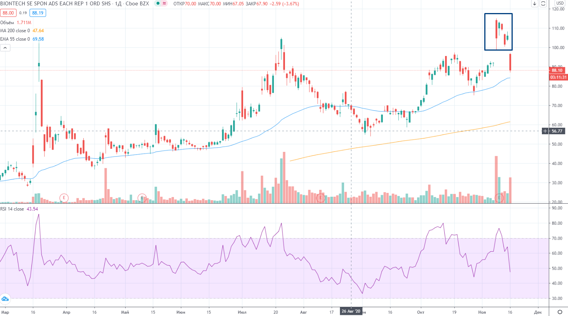Click the blue buy price button 88.19

point(38,13)
